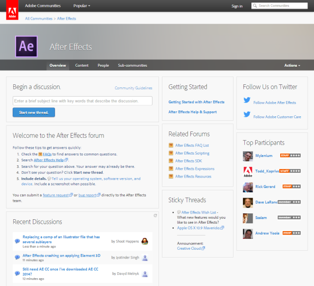Click Adobe Communities in top bar
This screenshot has width=314, height=286.
coord(43,6)
